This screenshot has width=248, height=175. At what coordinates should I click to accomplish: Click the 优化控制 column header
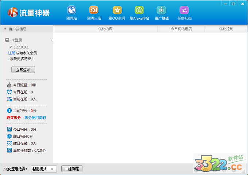click(x=226, y=29)
